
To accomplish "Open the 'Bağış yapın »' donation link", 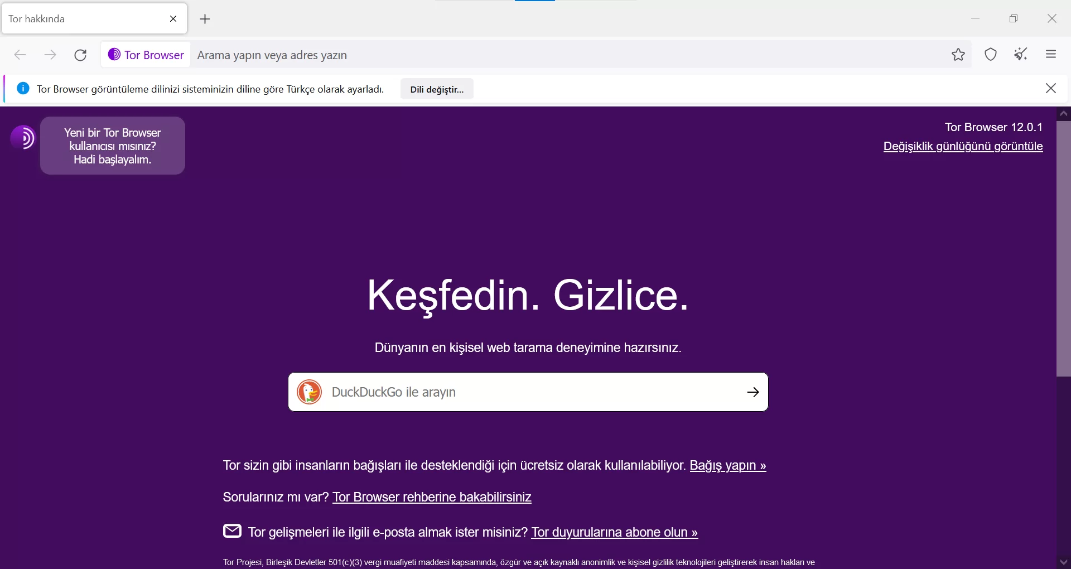I will click(x=728, y=465).
